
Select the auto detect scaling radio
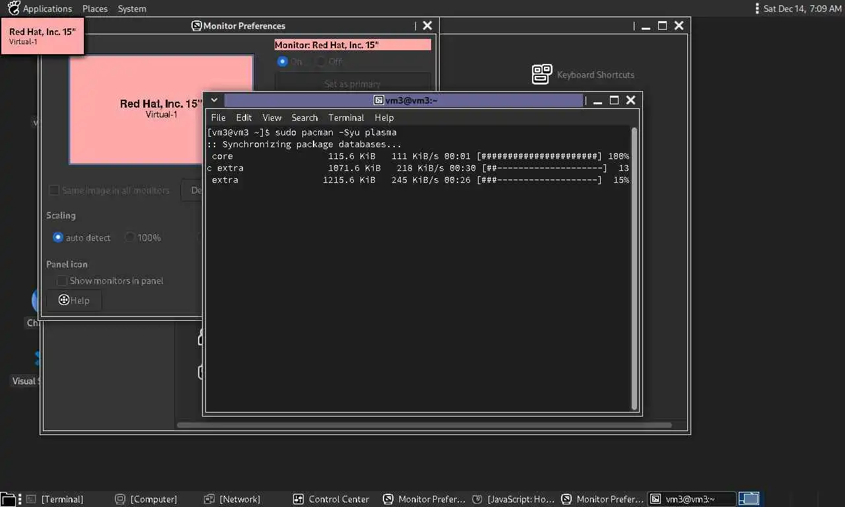tap(58, 238)
